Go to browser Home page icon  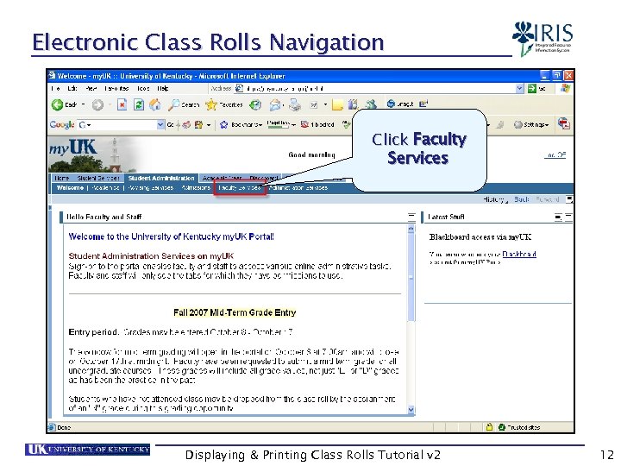(x=155, y=104)
